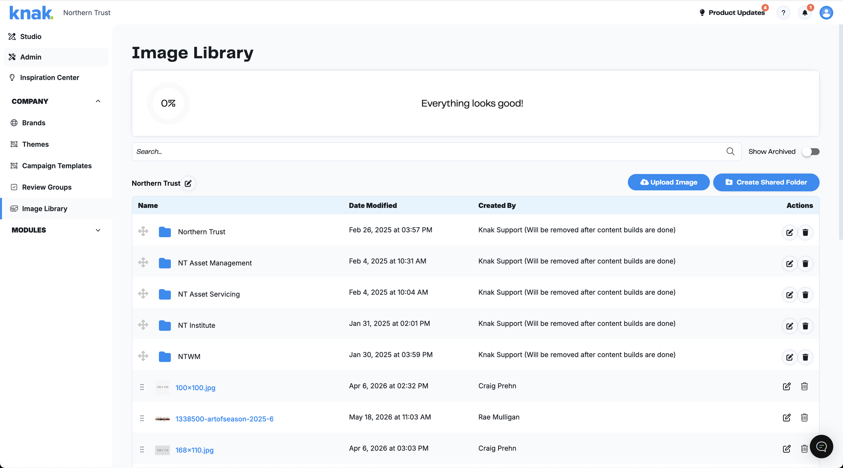
Task: Click the Northern Trust company name in header
Action: coord(87,13)
